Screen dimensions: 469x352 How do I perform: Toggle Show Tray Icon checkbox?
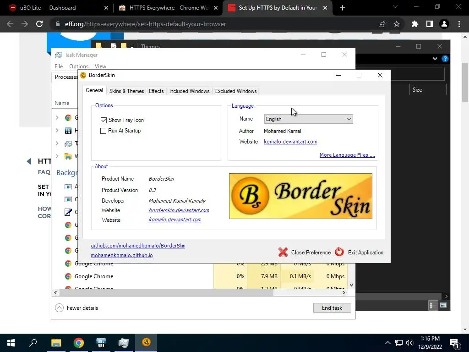104,120
